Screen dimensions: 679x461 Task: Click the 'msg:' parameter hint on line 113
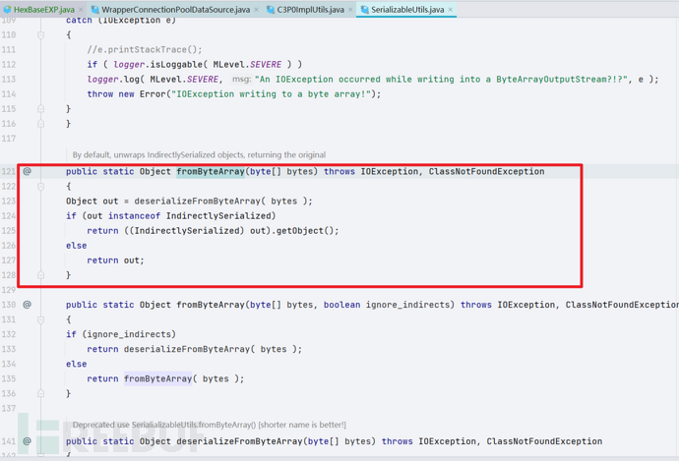241,80
